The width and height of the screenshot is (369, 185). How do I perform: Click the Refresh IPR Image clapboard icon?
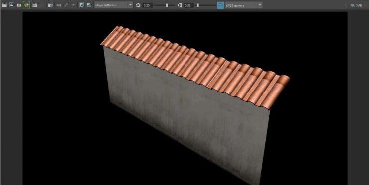pos(34,5)
